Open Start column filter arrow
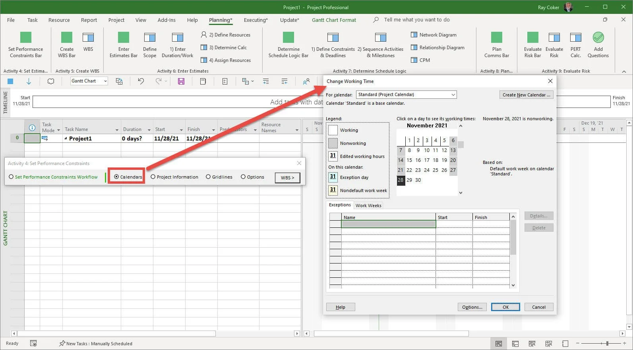Screen dimensions: 633x350 (181, 130)
